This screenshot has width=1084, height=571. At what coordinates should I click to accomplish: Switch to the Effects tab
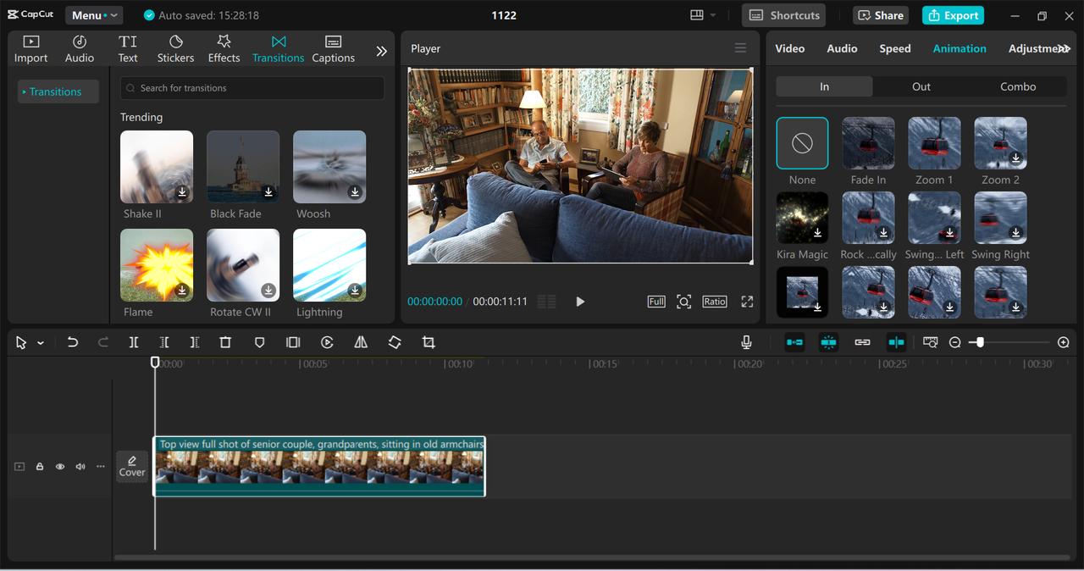click(x=224, y=49)
